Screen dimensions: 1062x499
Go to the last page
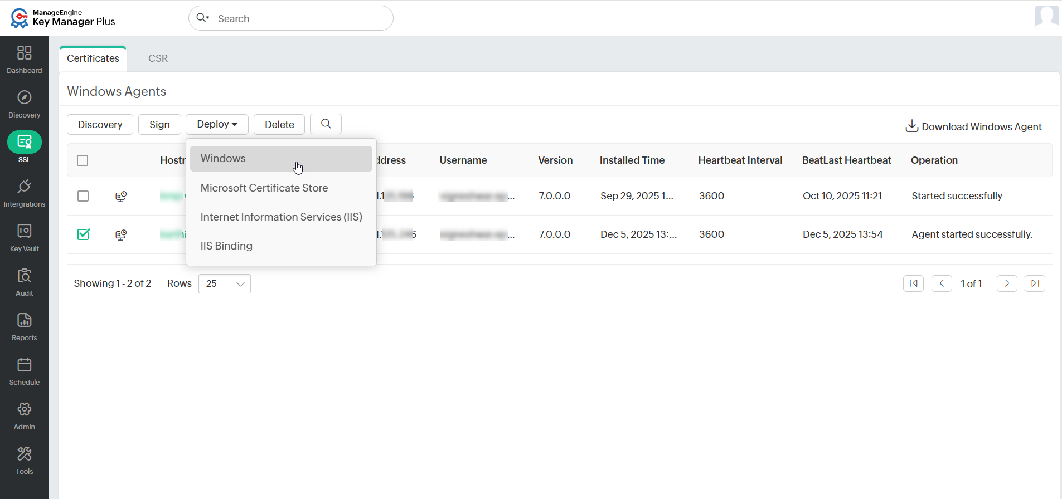1035,283
